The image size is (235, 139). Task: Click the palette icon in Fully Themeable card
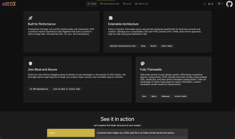[x=142, y=63]
